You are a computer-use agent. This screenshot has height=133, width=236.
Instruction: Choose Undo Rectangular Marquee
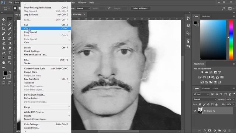pos(46,7)
